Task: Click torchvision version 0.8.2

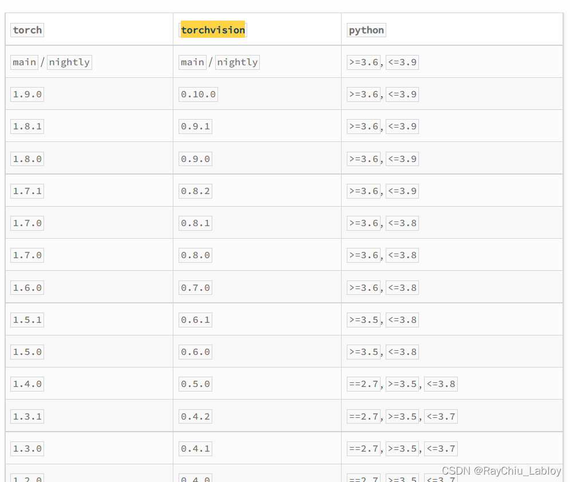Action: [x=195, y=191]
